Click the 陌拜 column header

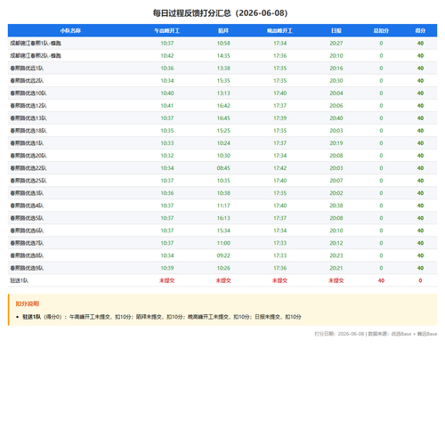[x=223, y=30]
